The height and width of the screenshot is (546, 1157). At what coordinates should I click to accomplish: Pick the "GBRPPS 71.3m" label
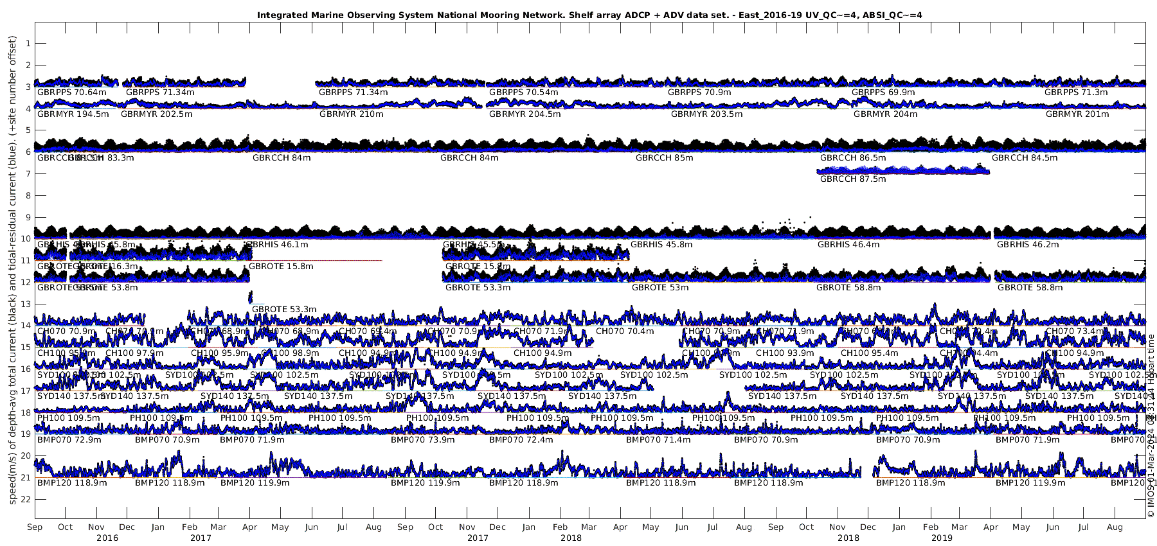point(1076,92)
